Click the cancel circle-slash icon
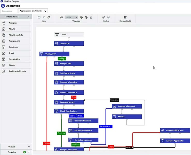 pyautogui.click(x=49, y=17)
